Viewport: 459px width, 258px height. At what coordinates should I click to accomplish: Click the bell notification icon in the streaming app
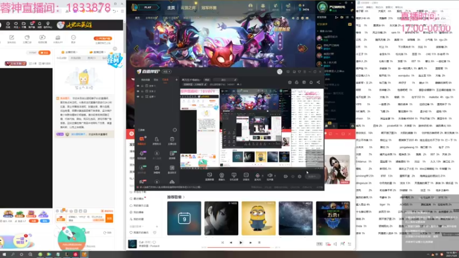point(311,83)
